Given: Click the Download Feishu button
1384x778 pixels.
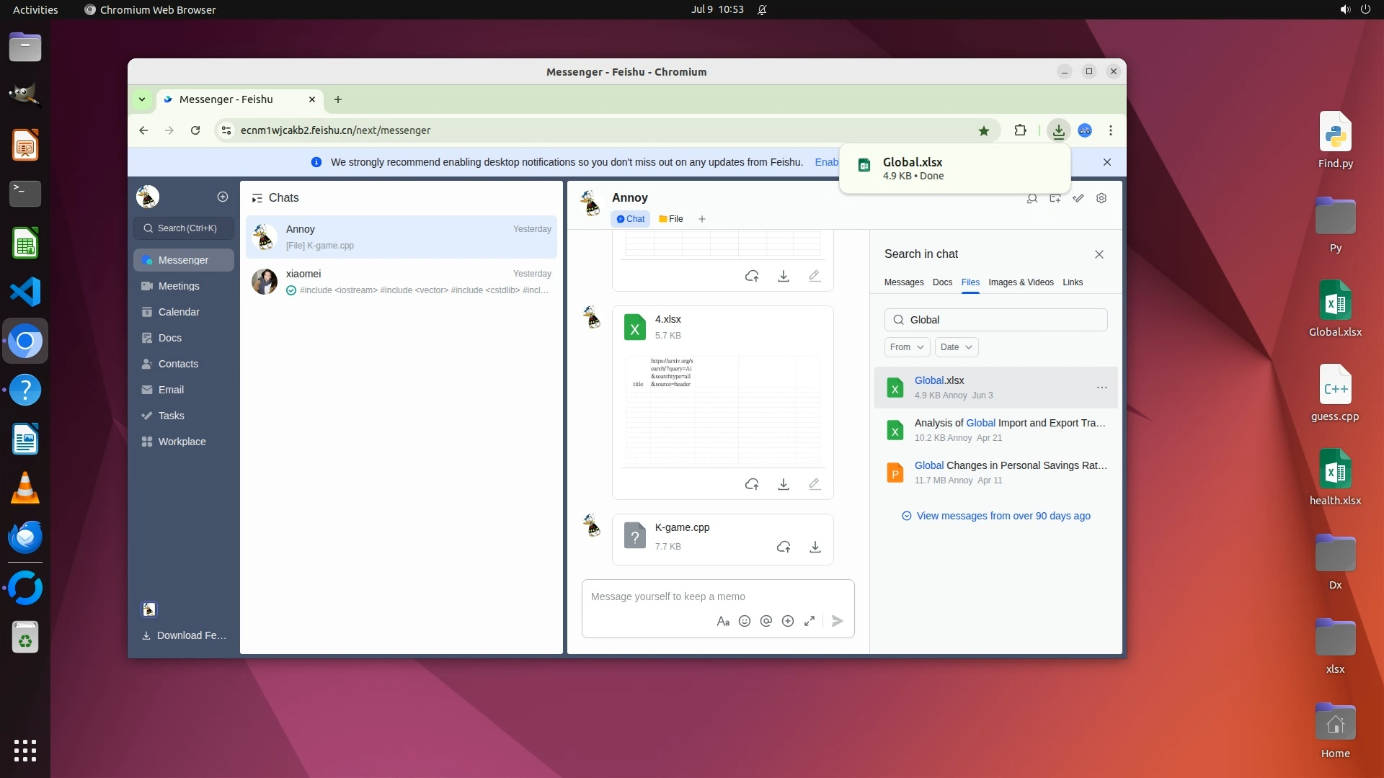Looking at the screenshot, I should [x=185, y=635].
